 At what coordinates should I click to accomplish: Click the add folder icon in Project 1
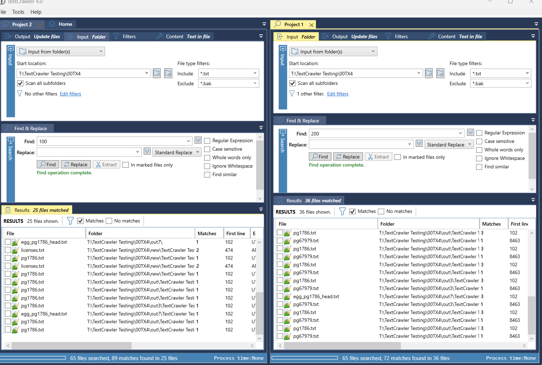(x=440, y=74)
